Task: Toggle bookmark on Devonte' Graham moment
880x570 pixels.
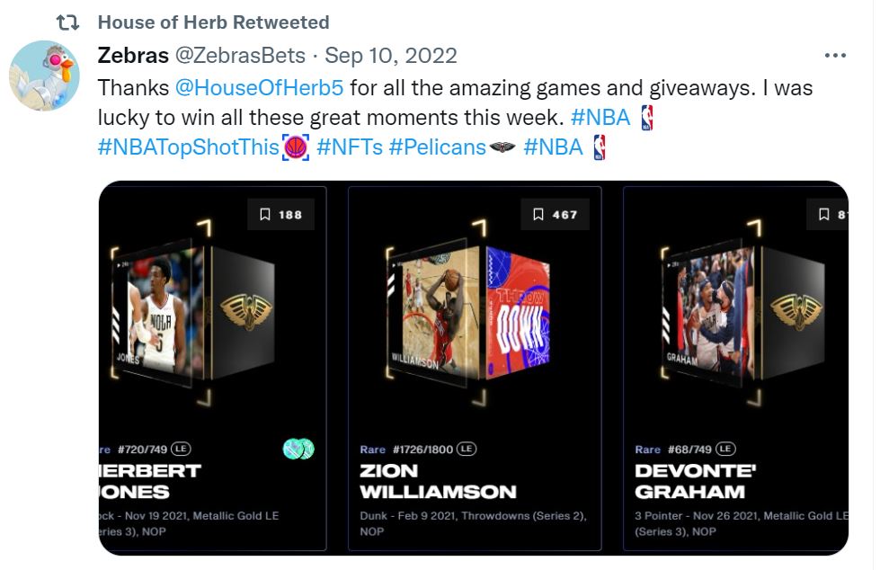Action: click(x=828, y=215)
